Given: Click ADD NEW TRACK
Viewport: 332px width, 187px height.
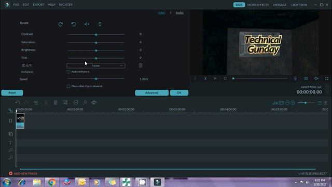Looking at the screenshot, I should (x=23, y=173).
